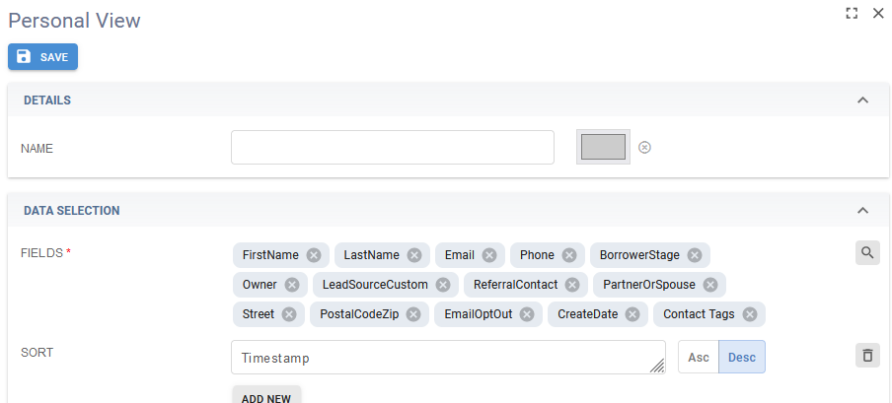Set sort order to Asc

[699, 358]
